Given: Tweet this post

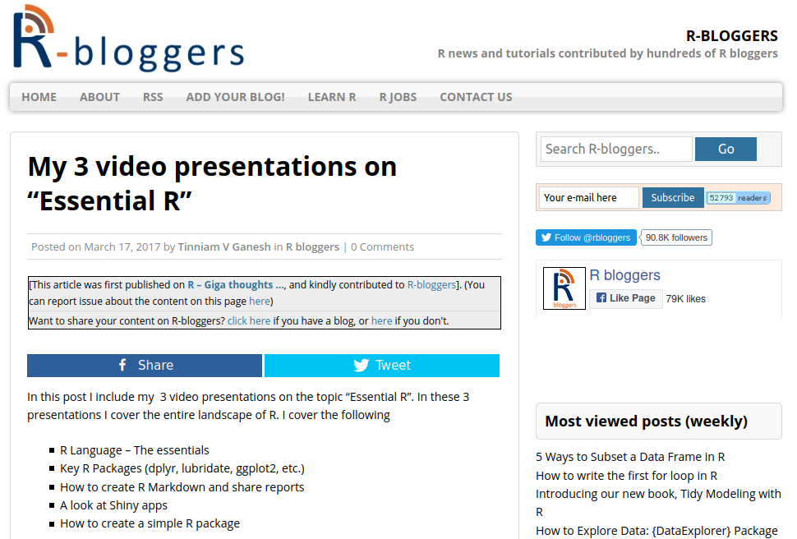Looking at the screenshot, I should [x=382, y=365].
